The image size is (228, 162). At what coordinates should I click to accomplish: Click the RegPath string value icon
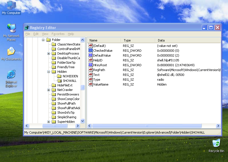(x=90, y=70)
